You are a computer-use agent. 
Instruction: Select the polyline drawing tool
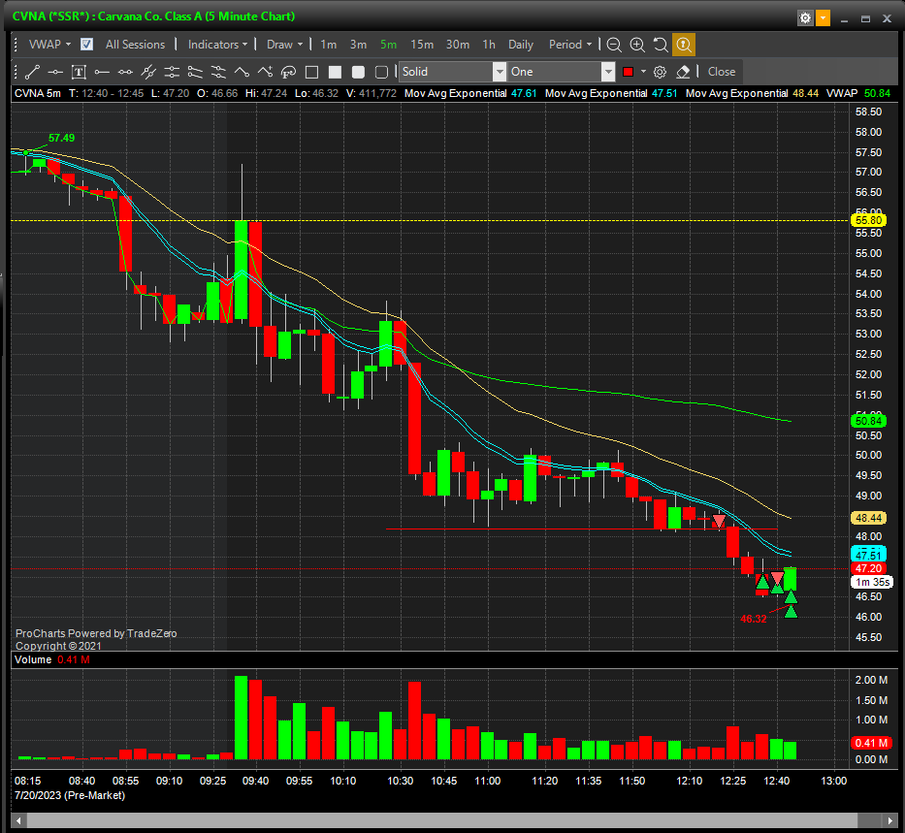242,72
